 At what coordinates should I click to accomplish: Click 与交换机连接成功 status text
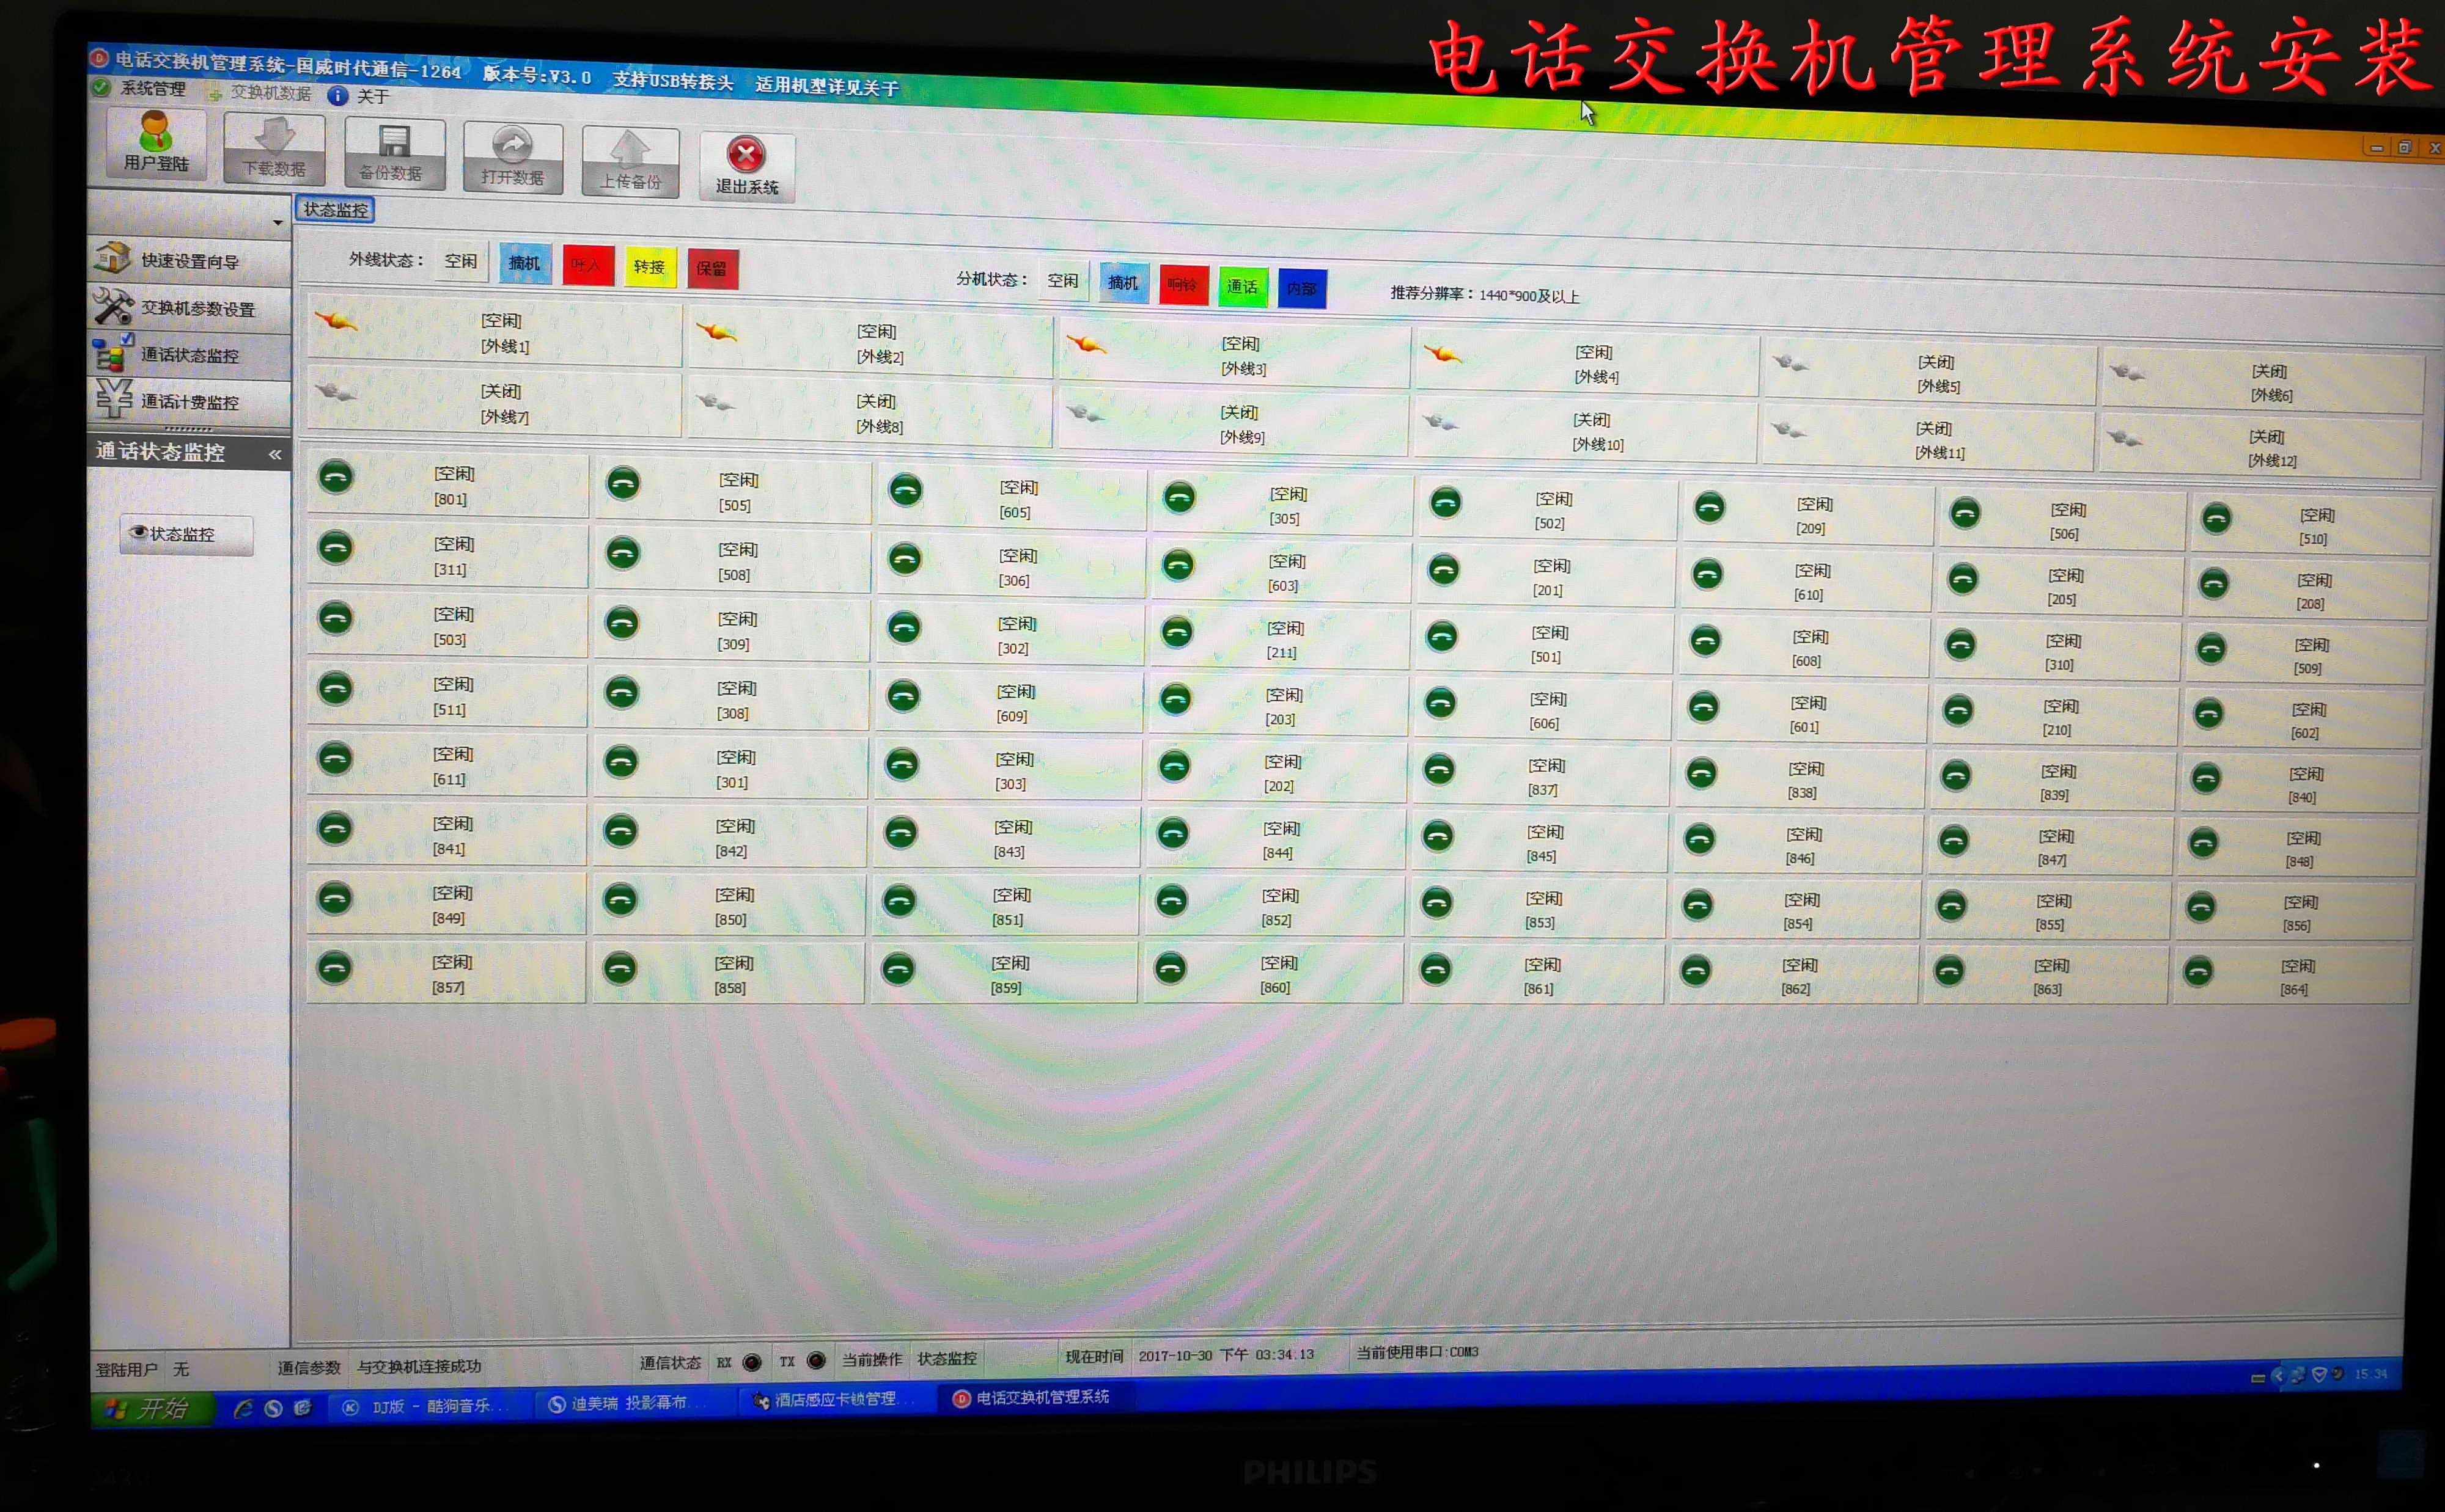click(420, 1366)
